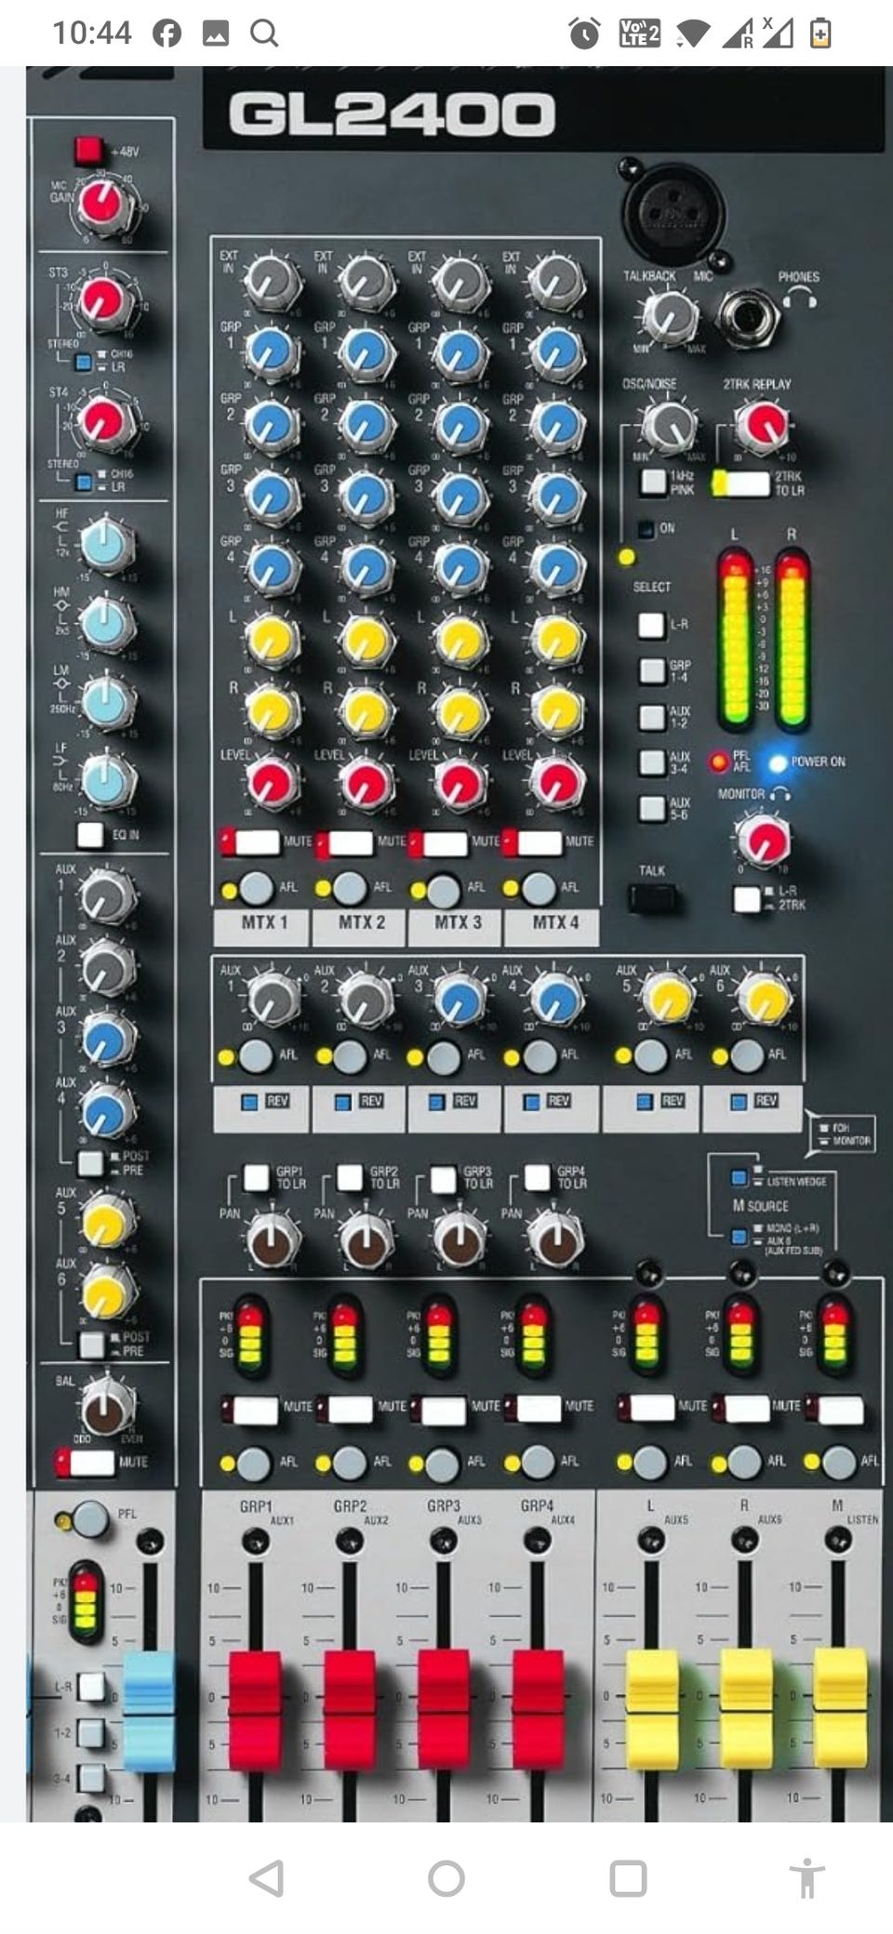The height and width of the screenshot is (1934, 893).
Task: Click the input channel PK SIG meter
Action: [86, 1602]
